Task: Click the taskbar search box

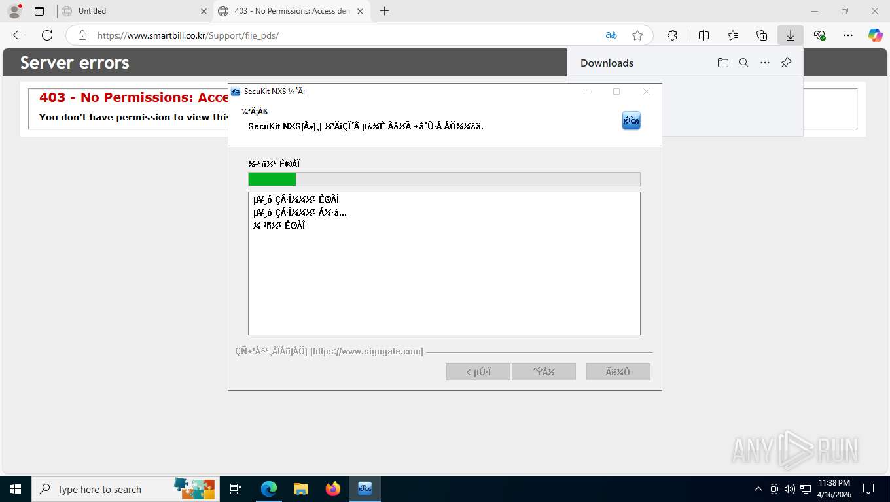Action: point(124,489)
